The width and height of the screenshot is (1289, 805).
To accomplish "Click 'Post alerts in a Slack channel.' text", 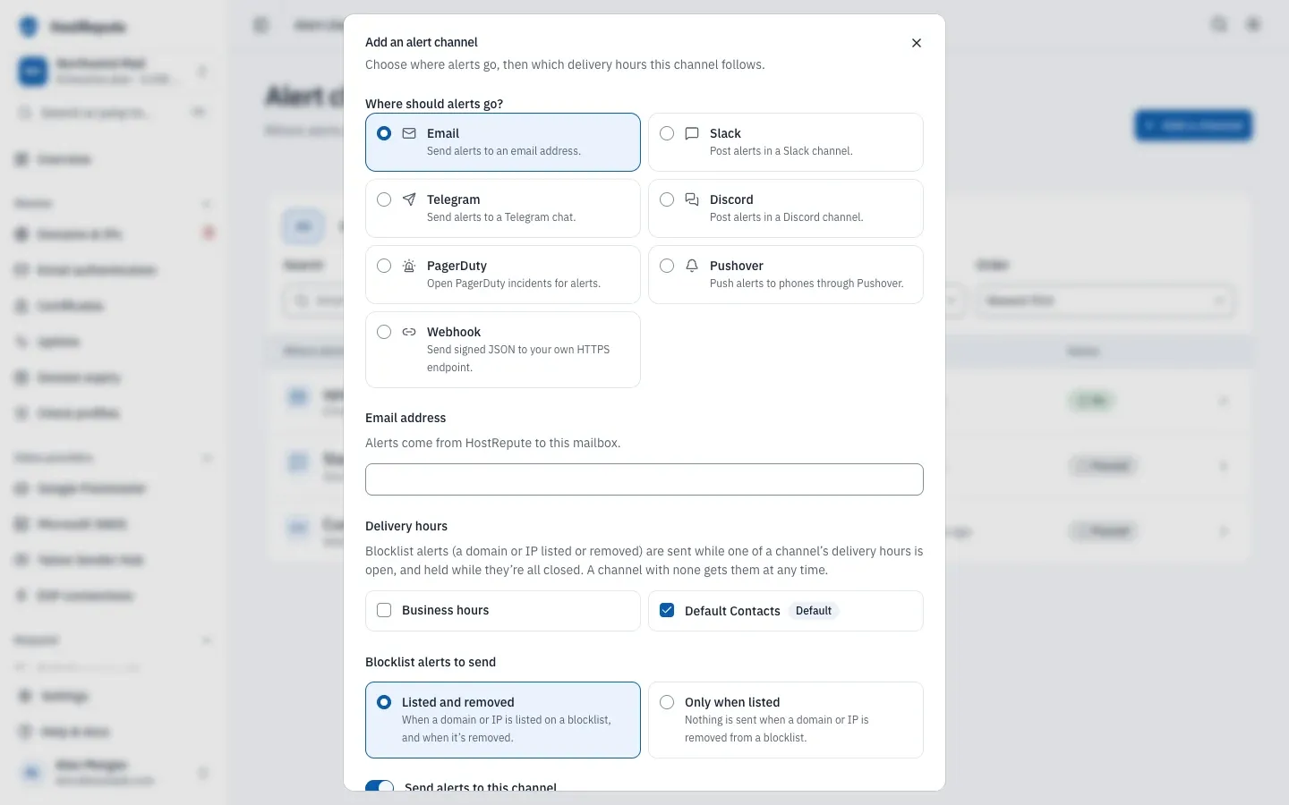I will pos(781,151).
